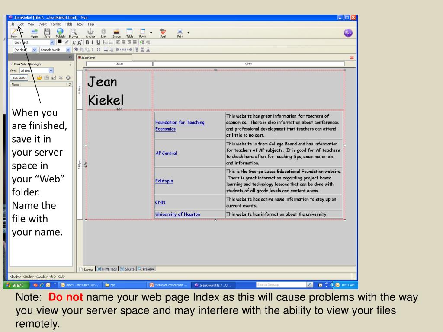Click the indent text icon

(x=142, y=42)
